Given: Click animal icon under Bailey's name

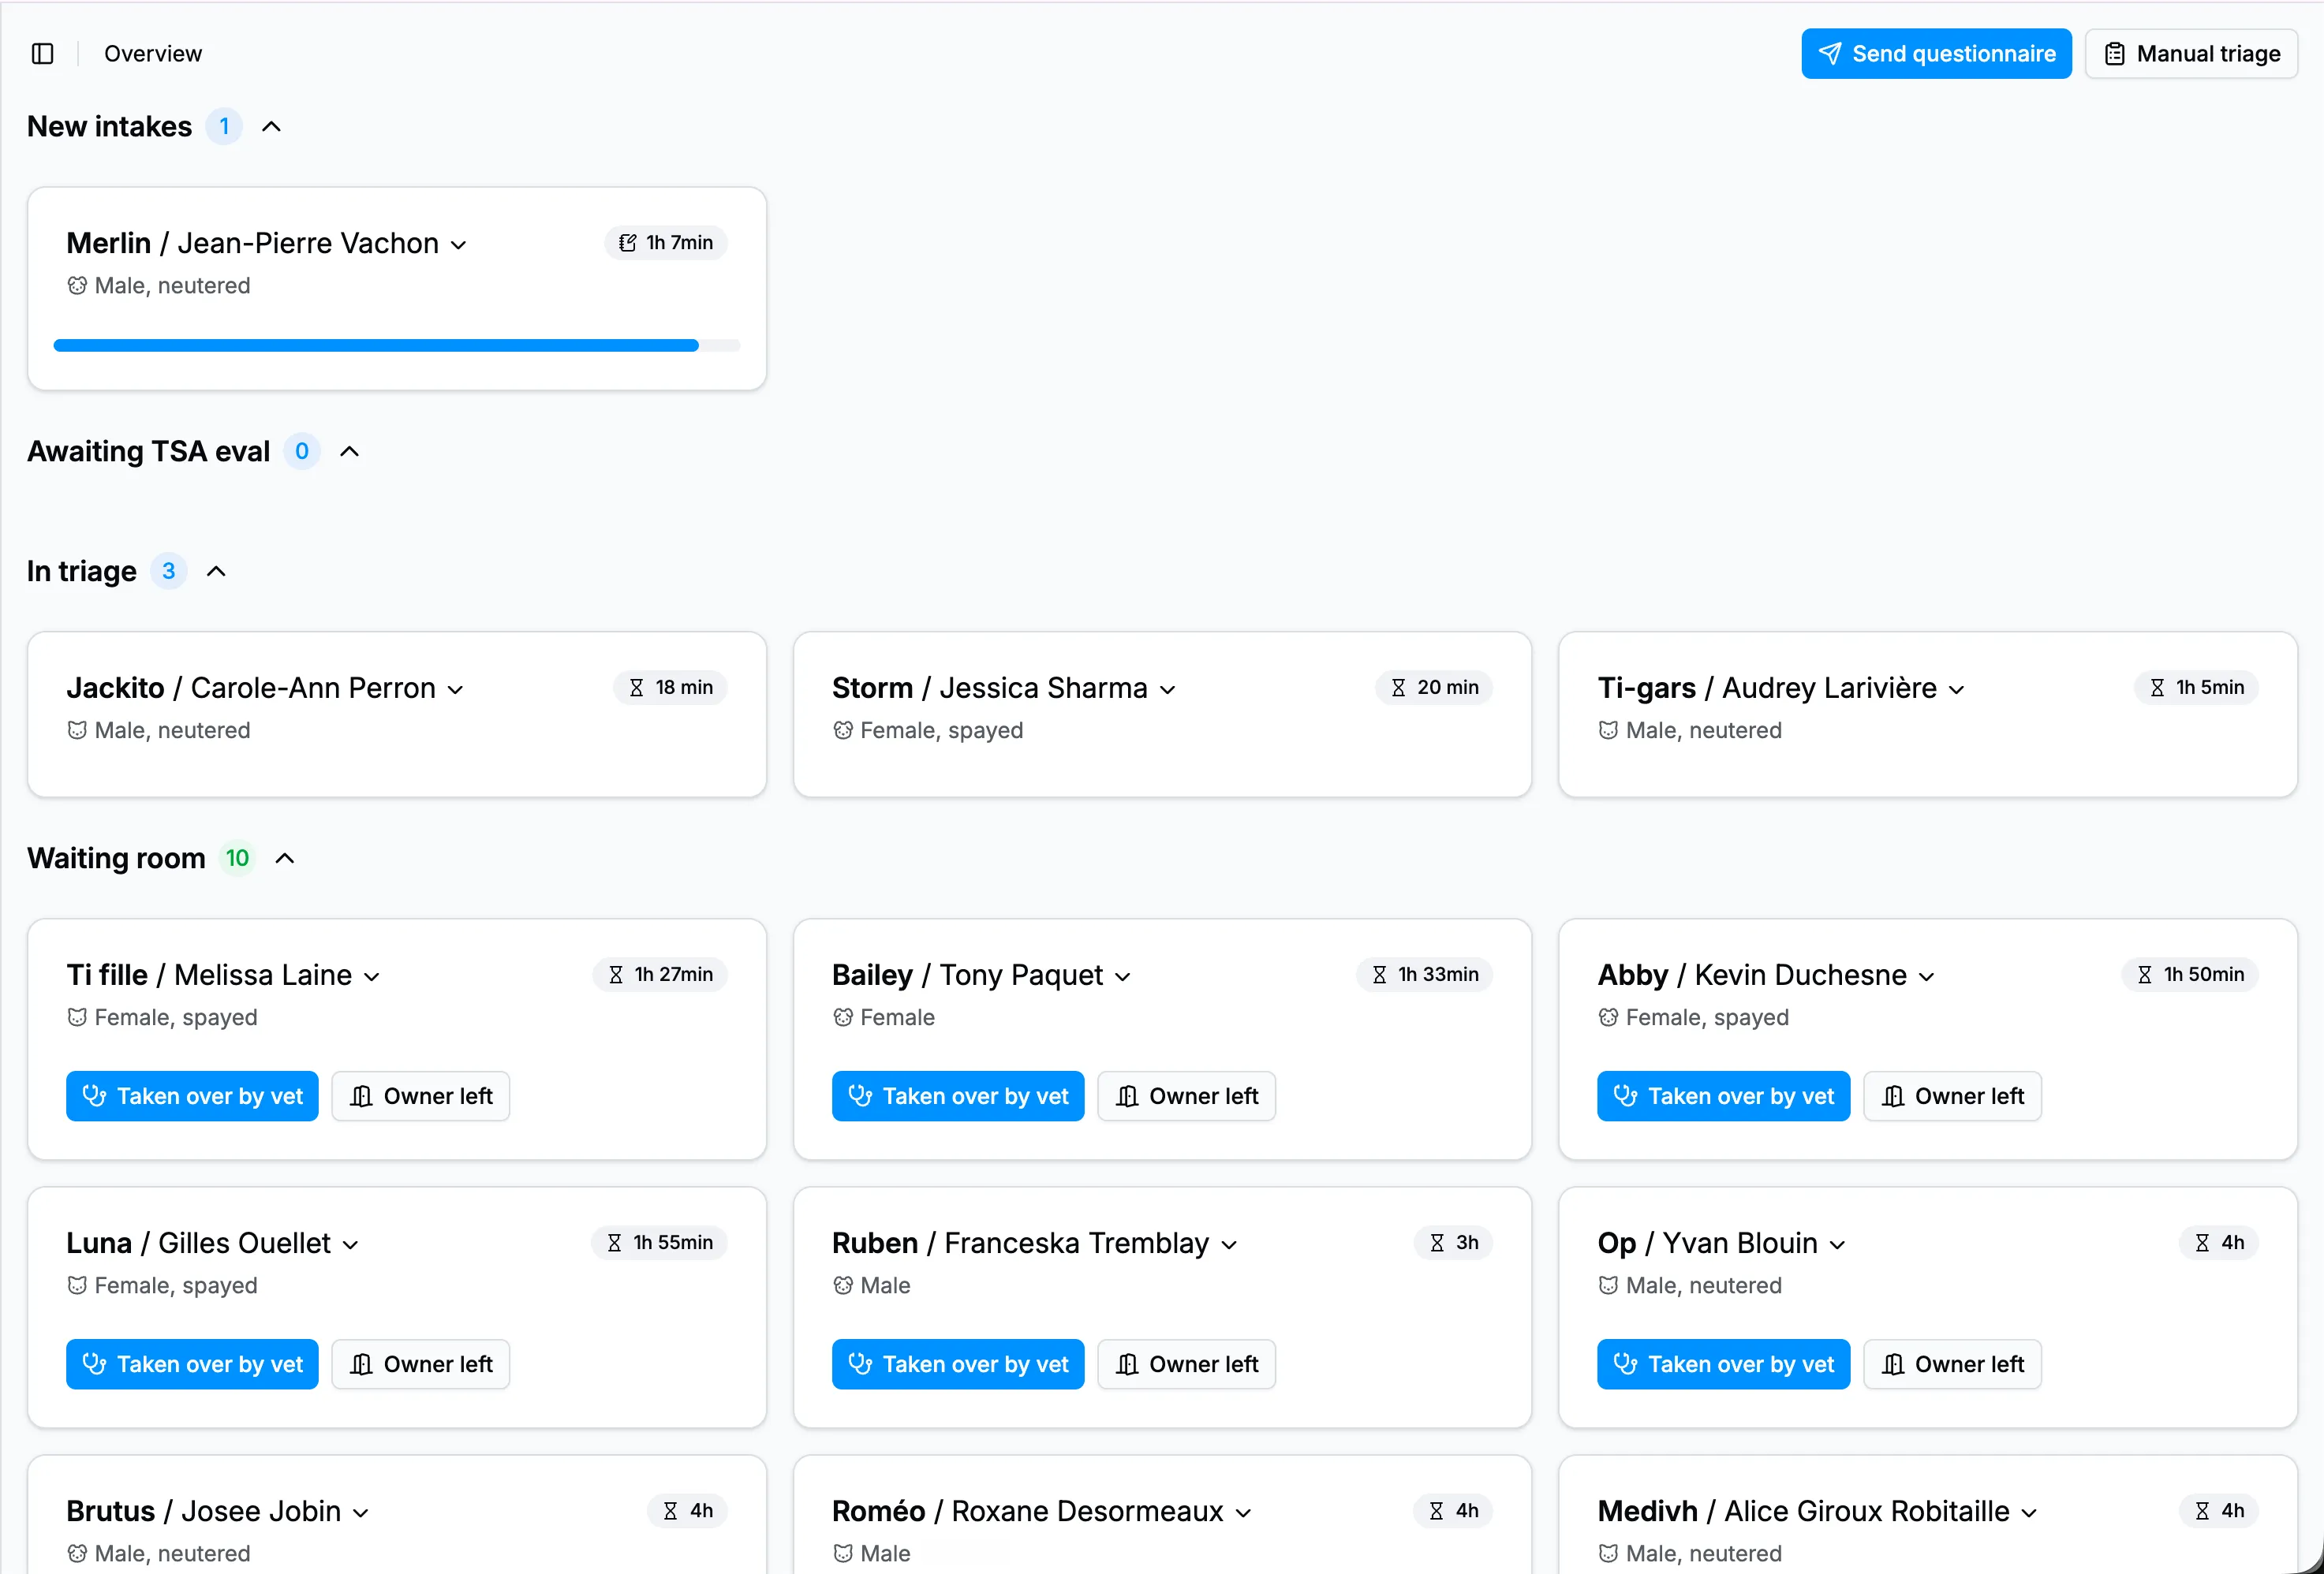Looking at the screenshot, I should (x=843, y=1017).
